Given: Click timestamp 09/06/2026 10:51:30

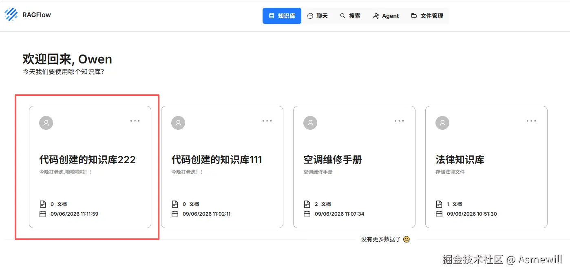Looking at the screenshot, I should tap(472, 214).
